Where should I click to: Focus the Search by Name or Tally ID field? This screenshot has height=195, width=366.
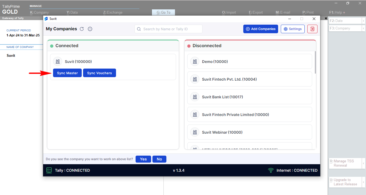[x=169, y=29]
